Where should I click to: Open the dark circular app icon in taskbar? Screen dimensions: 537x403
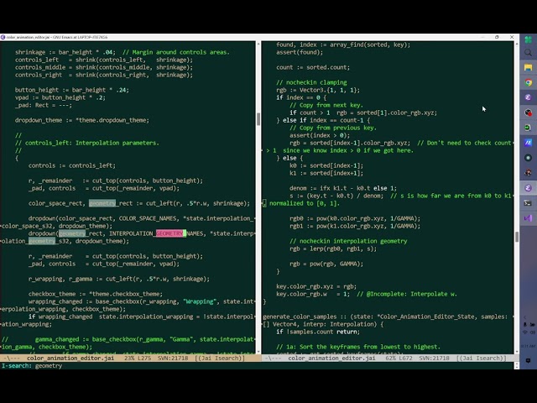tap(528, 158)
